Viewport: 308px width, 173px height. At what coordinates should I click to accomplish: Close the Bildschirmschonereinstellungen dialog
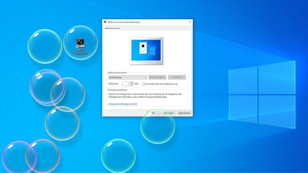pyautogui.click(x=190, y=22)
